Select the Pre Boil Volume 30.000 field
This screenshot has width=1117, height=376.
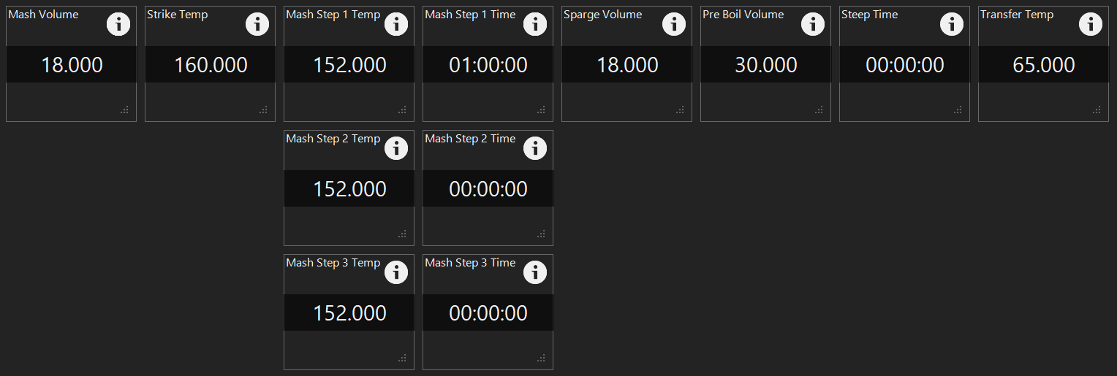coord(766,64)
